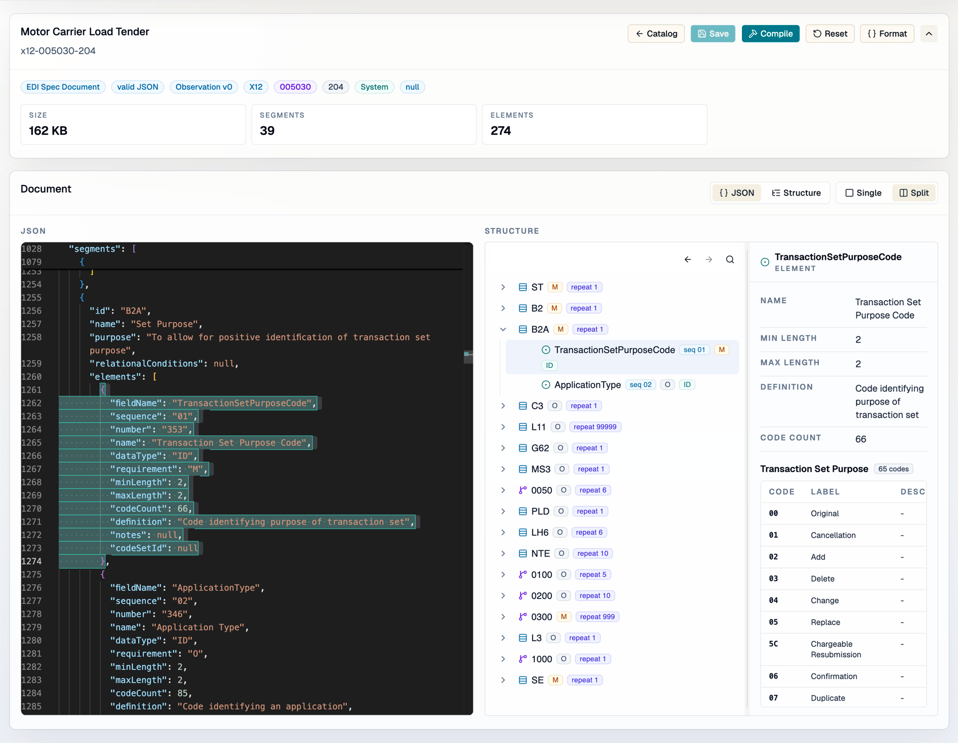Click code 00 Original row
The width and height of the screenshot is (958, 743).
click(x=843, y=513)
